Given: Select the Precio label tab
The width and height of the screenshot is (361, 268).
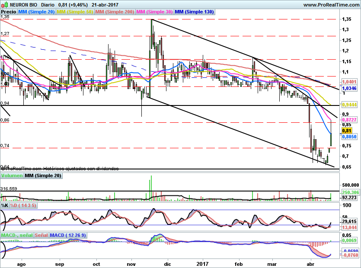Looking at the screenshot, I should click(9, 12).
